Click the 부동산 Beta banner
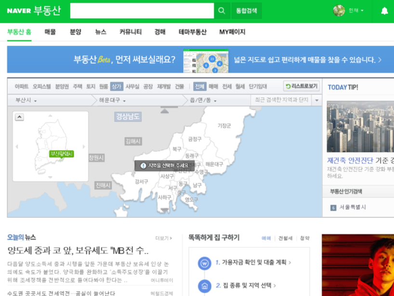 200,60
